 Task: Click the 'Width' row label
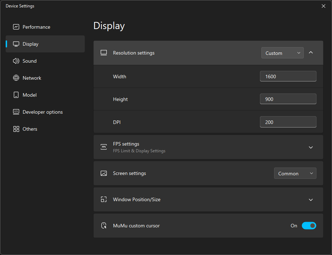(120, 76)
